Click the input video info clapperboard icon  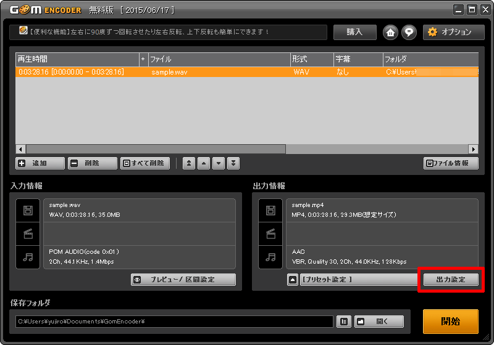(x=28, y=234)
